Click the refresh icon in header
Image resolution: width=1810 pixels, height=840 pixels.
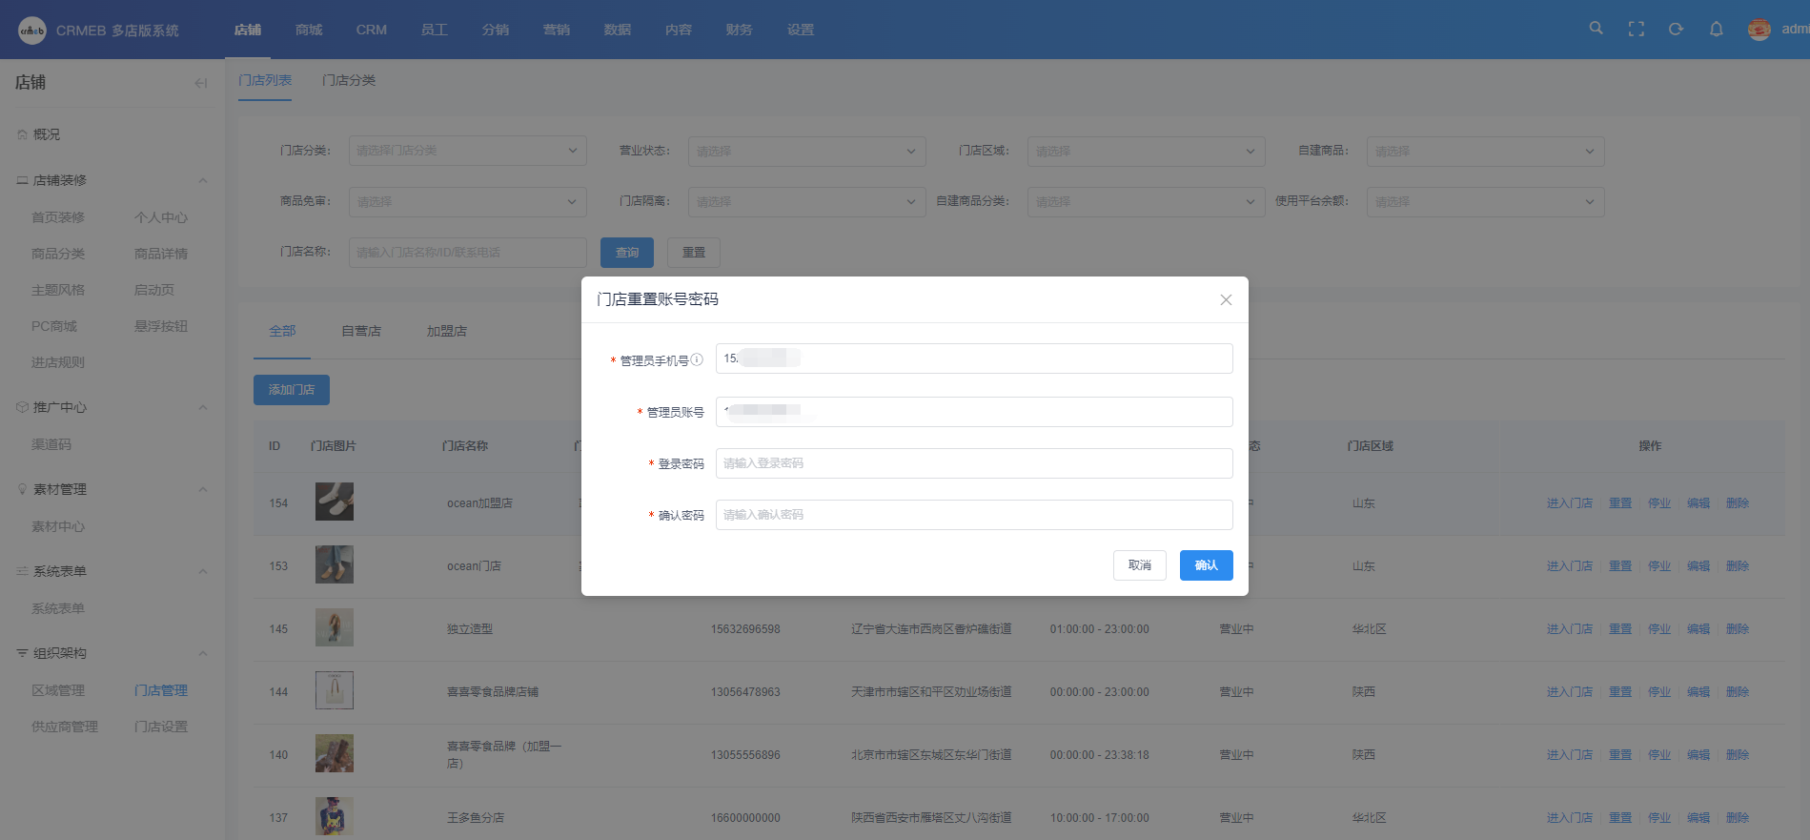1676,30
